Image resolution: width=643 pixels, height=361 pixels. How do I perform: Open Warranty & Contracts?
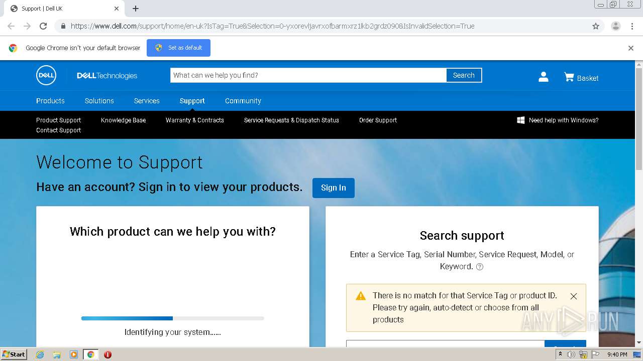(195, 120)
